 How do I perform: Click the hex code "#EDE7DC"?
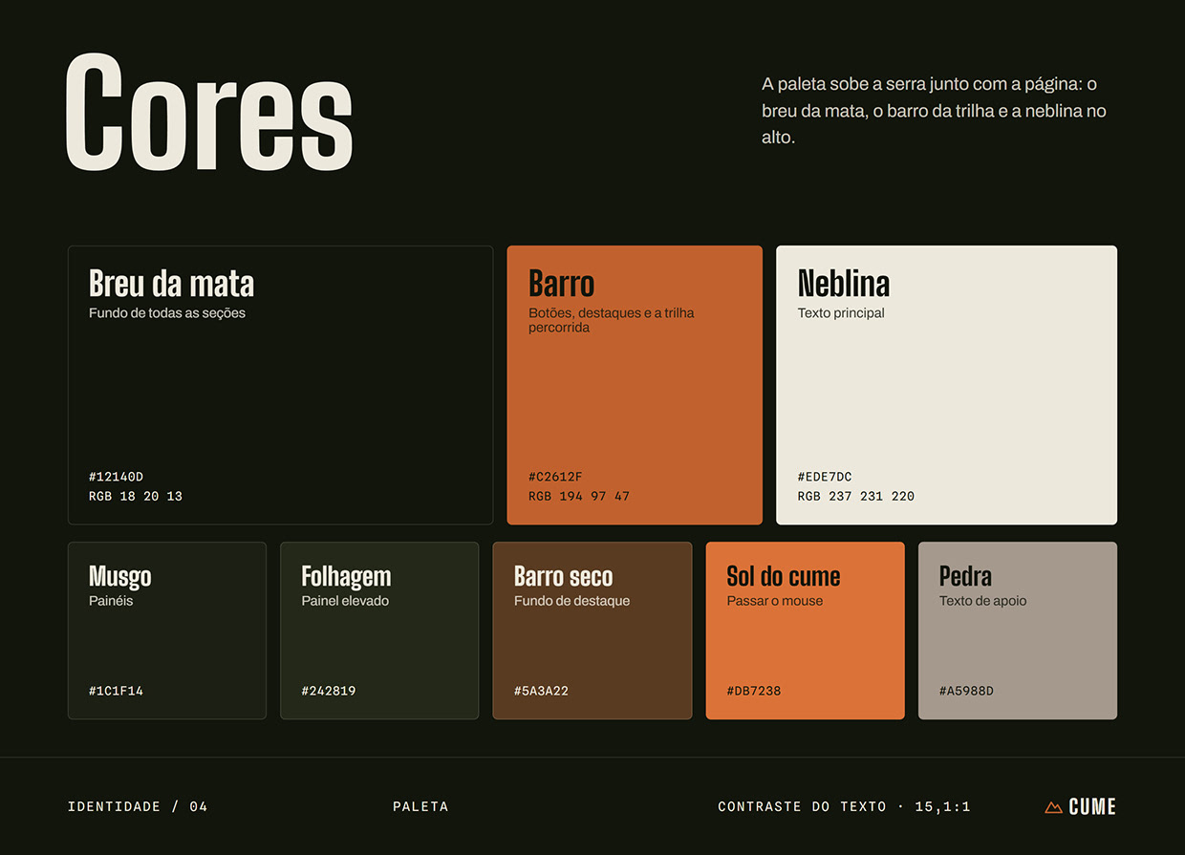(x=825, y=477)
